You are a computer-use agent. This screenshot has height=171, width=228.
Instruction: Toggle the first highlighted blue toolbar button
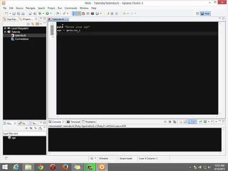click(74, 14)
